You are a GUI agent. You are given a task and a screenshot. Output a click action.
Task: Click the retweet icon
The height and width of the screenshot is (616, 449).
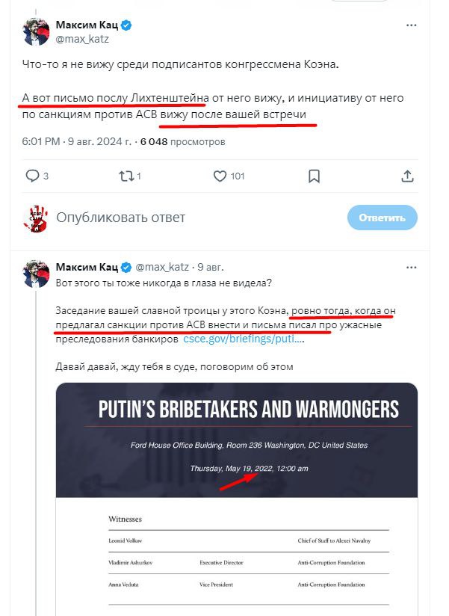[x=127, y=176]
